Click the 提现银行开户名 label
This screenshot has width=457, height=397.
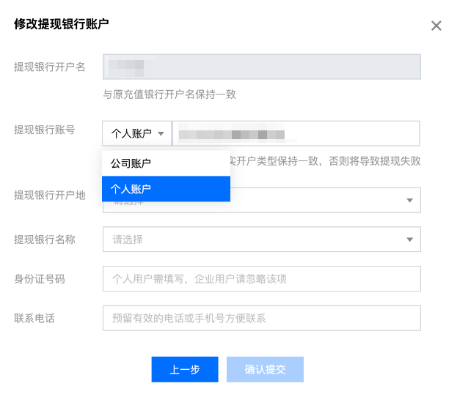point(50,67)
